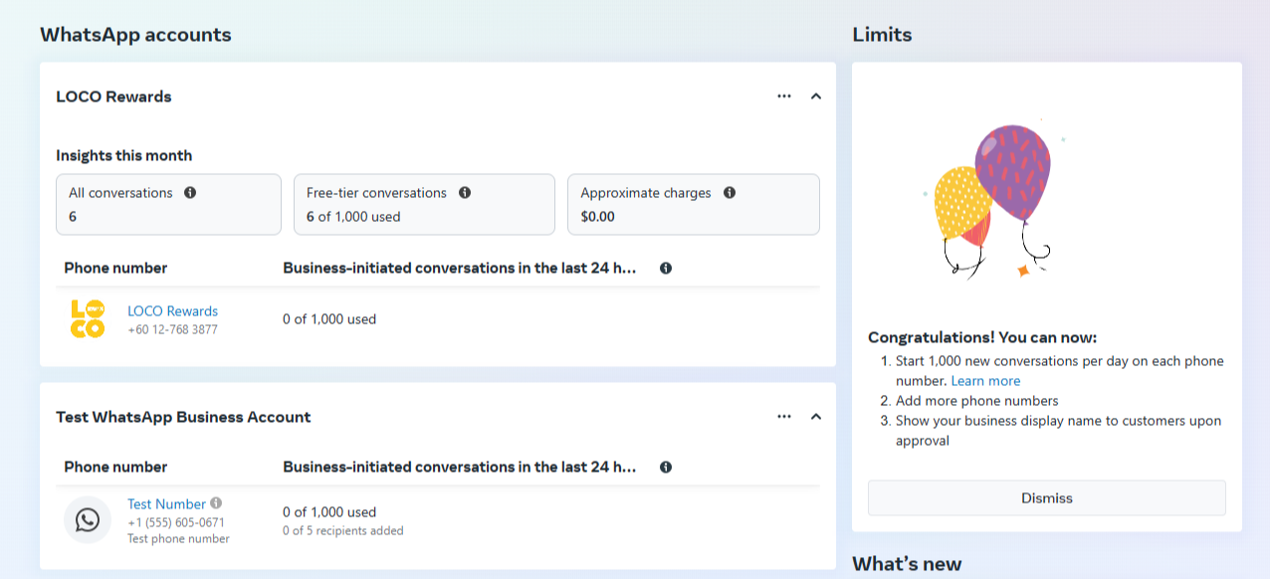Open the LOCO Rewards phone number link
Viewport: 1270px width, 580px height.
pos(172,311)
